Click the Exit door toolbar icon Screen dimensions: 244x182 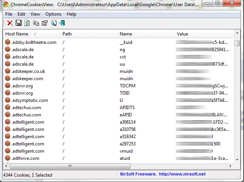(63, 23)
